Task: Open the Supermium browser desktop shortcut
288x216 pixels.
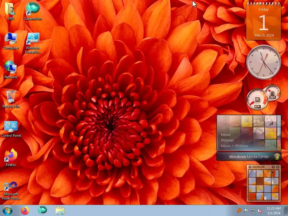Action: pyautogui.click(x=33, y=11)
